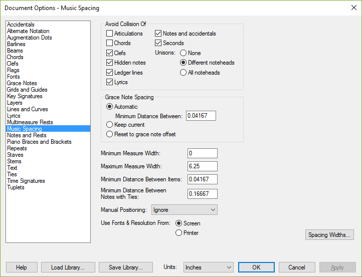362x277 pixels.
Task: Click the Load Library button
Action: (68, 267)
